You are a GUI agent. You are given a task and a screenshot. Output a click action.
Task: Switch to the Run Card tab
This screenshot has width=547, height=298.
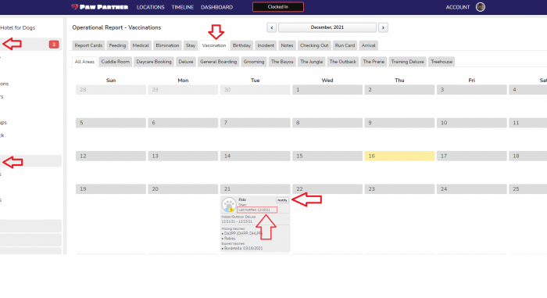coord(345,45)
